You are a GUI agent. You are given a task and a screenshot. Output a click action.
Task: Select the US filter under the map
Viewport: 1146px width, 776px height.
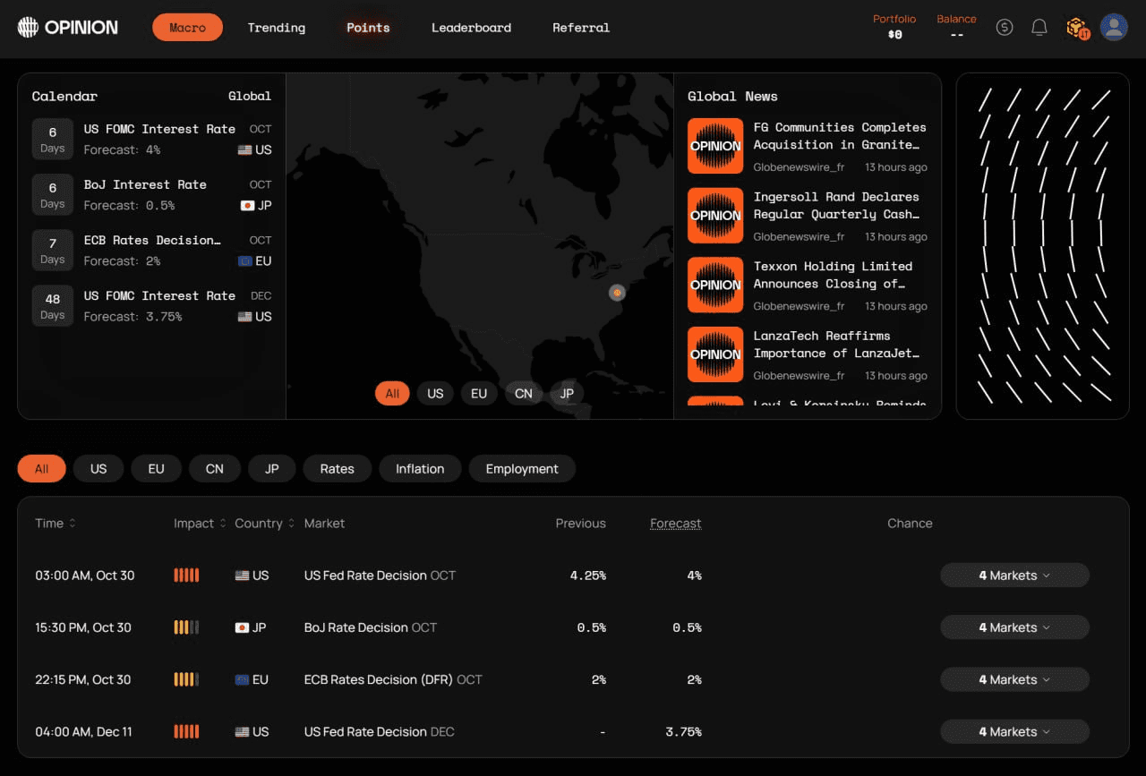(435, 394)
